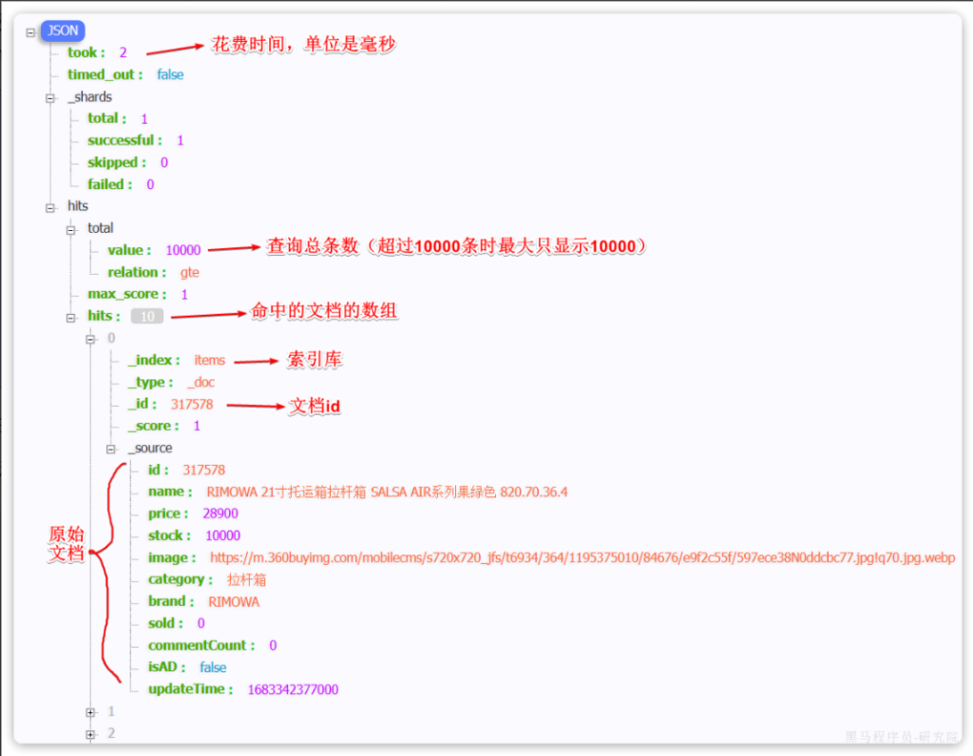Click the blue JSON root badge

point(63,30)
